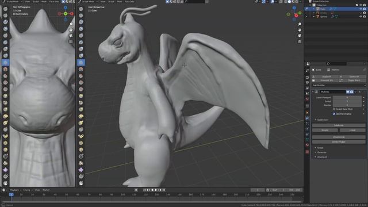Click the Unsubdivide button
This screenshot has height=207, width=368.
(x=339, y=137)
